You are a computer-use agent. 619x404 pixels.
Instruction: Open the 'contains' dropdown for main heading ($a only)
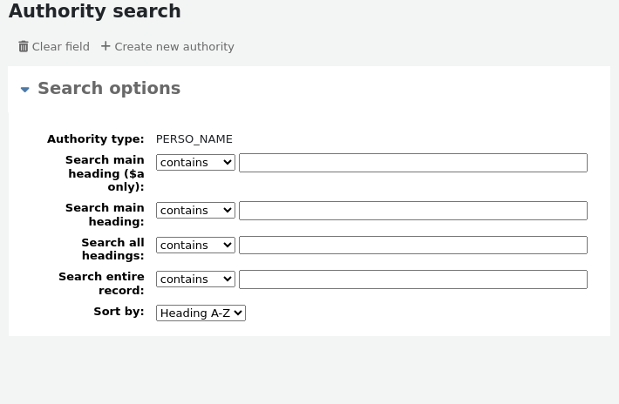(x=195, y=163)
